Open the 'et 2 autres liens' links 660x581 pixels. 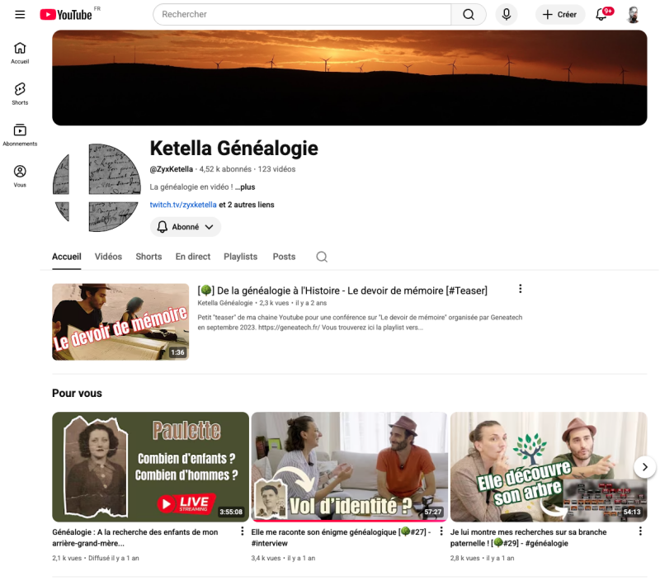tap(247, 205)
